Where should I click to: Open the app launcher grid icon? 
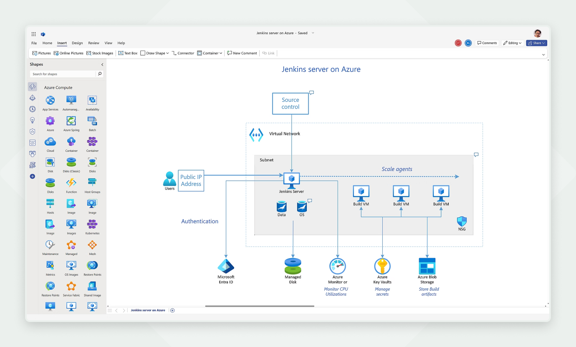[34, 34]
